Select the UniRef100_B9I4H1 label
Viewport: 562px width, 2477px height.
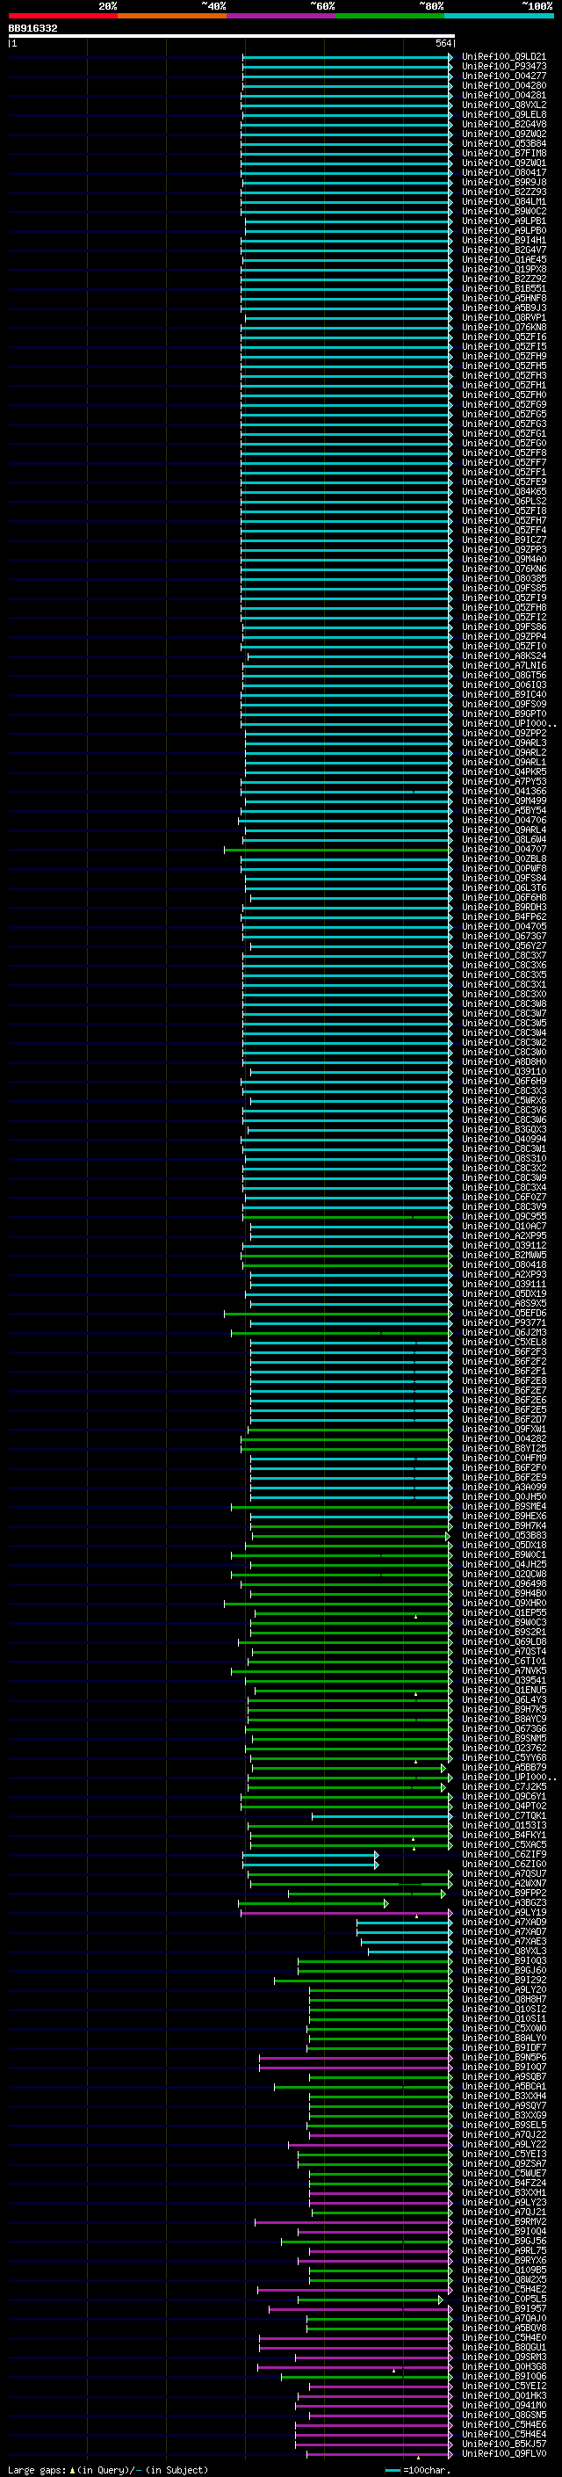pos(503,241)
